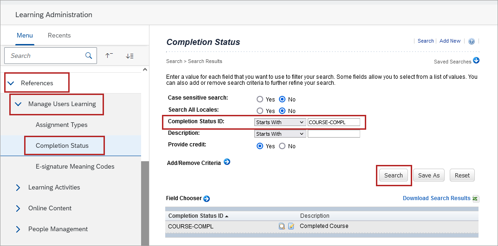Open E-signature Meaning Codes menu item

coord(75,166)
